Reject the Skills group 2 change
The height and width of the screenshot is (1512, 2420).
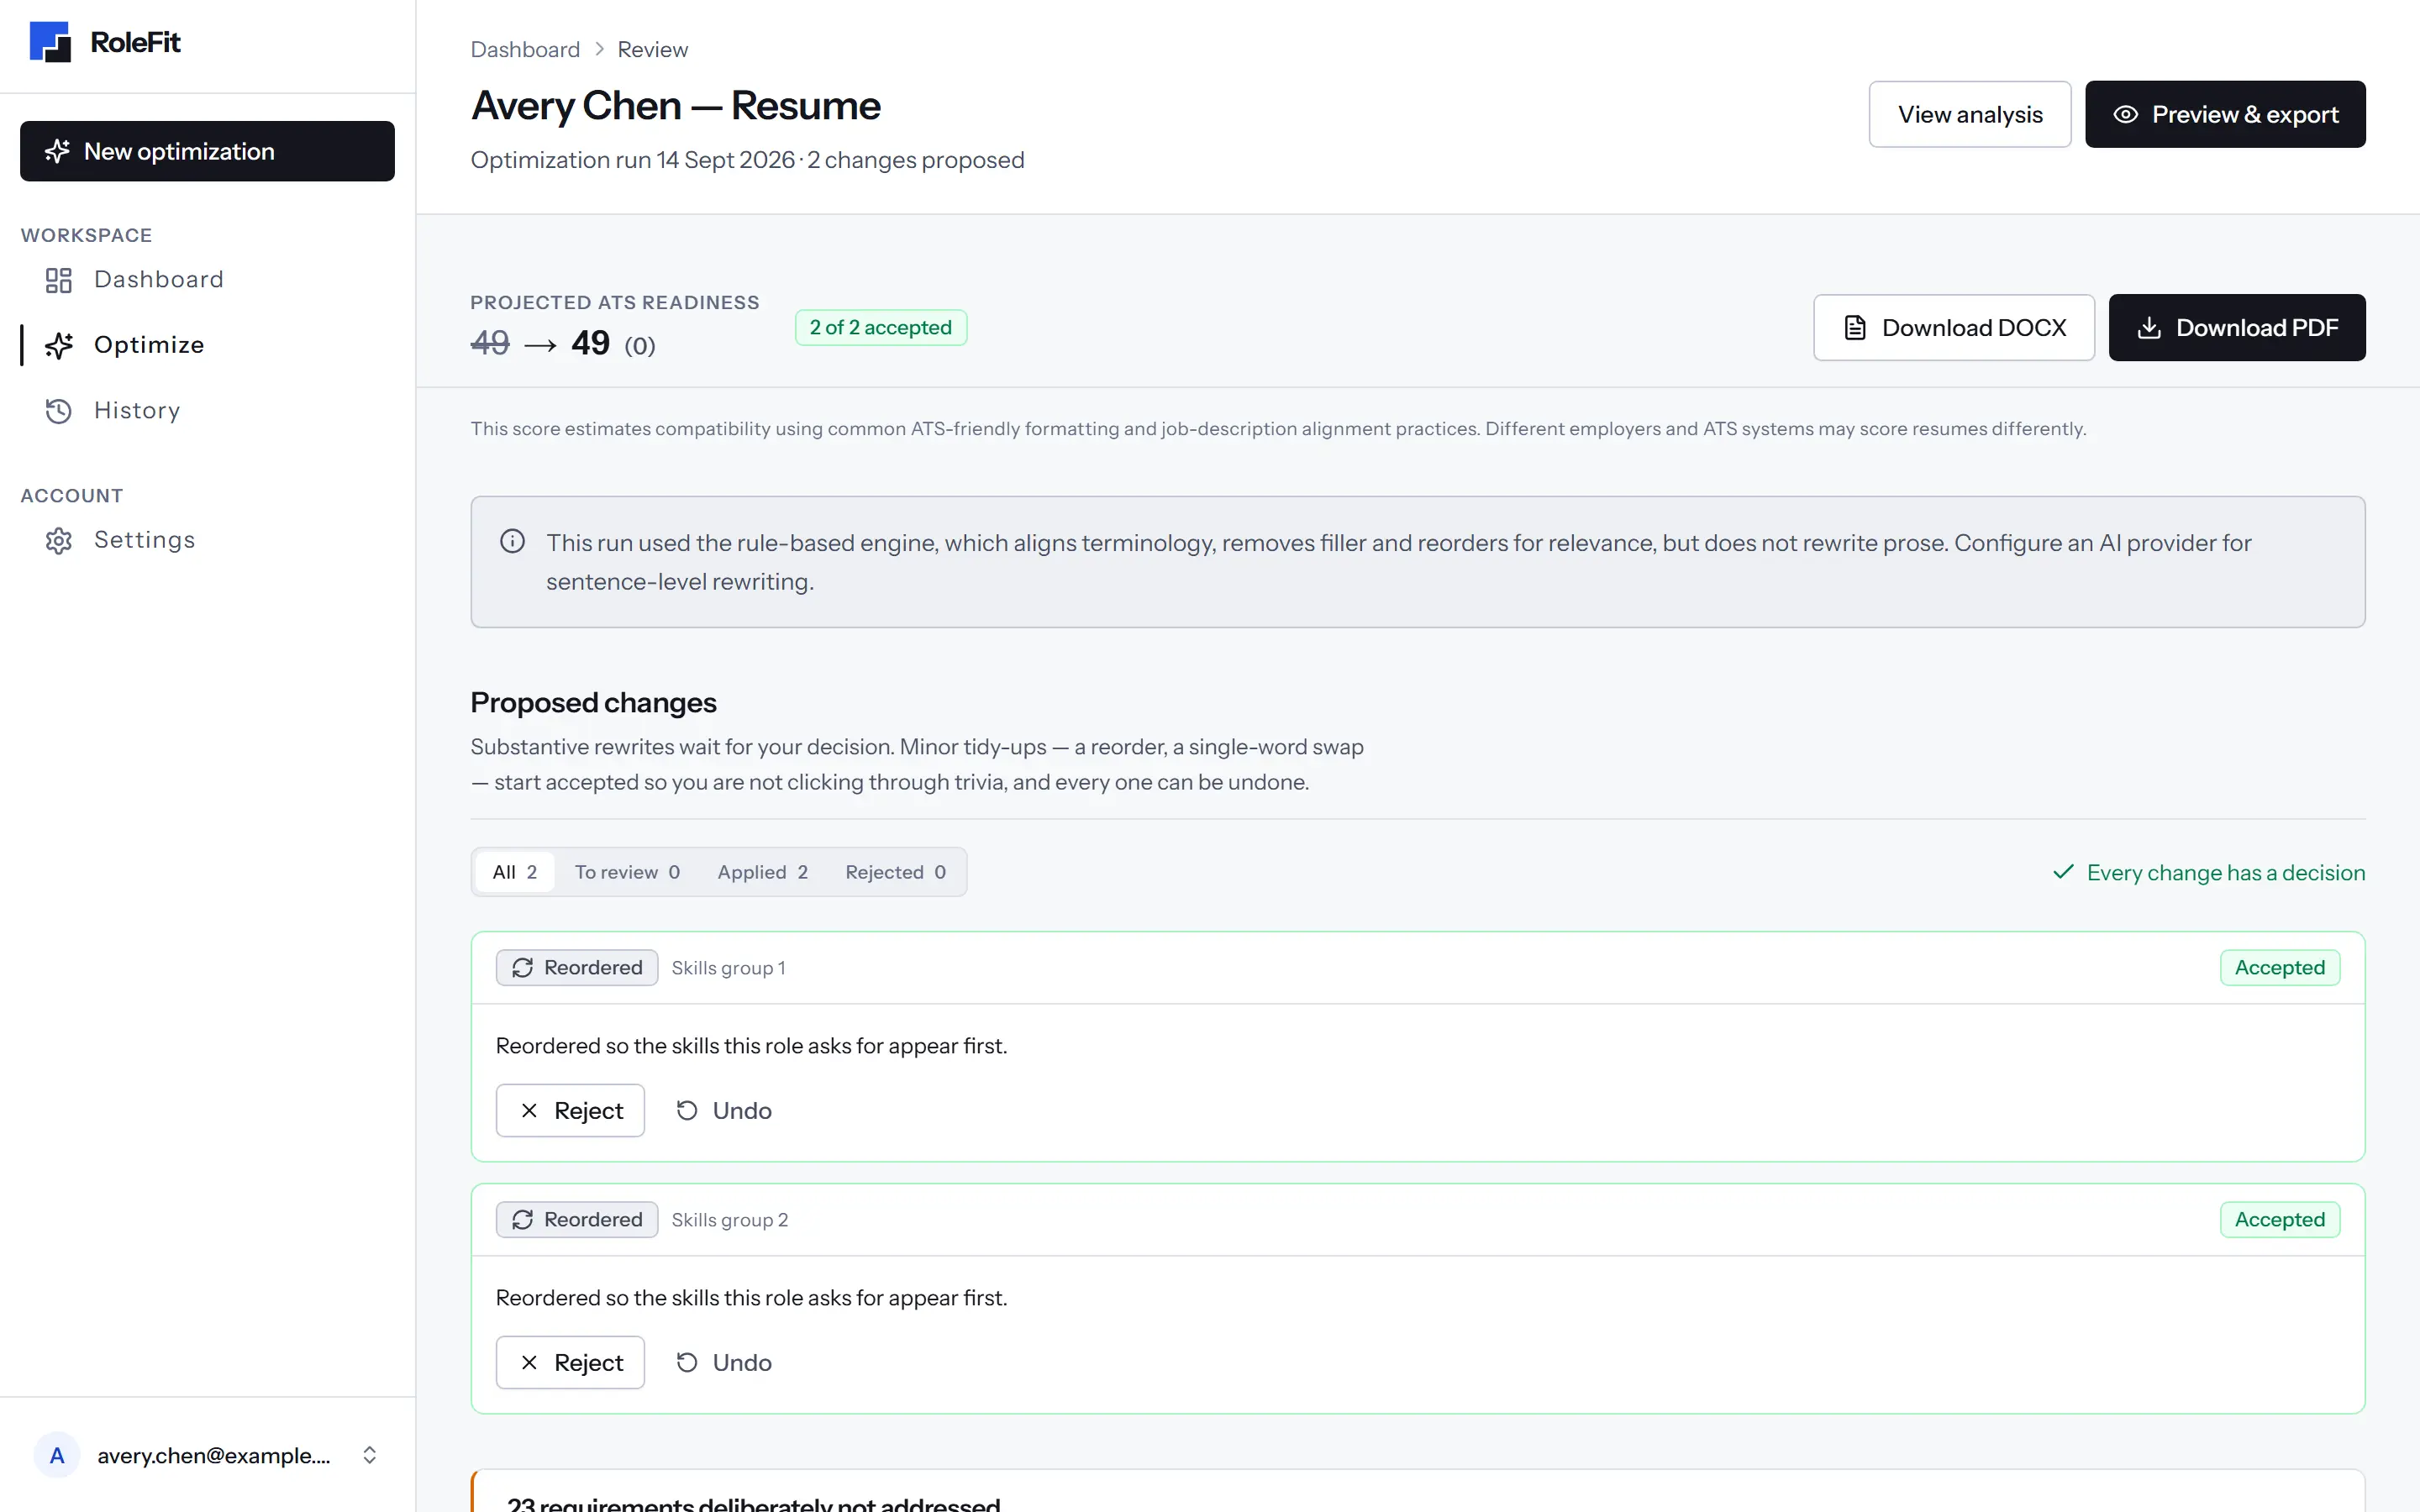pyautogui.click(x=570, y=1362)
